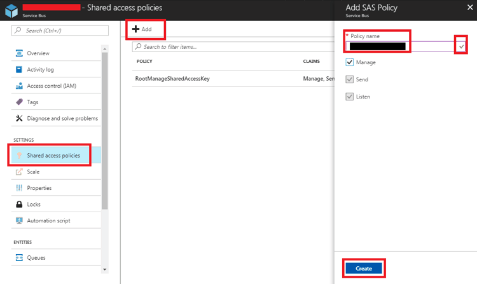Click the Locks padlock icon
The width and height of the screenshot is (477, 284).
point(20,205)
